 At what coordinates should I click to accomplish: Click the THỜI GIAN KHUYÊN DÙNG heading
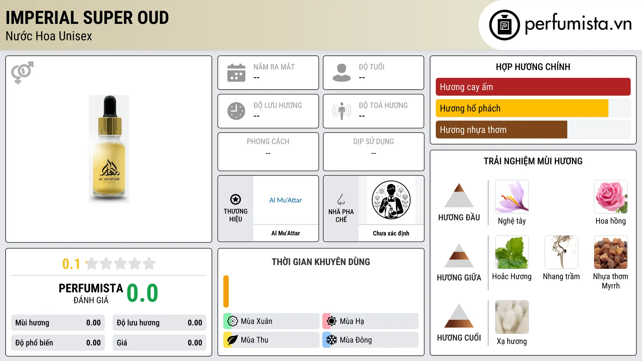point(321,262)
